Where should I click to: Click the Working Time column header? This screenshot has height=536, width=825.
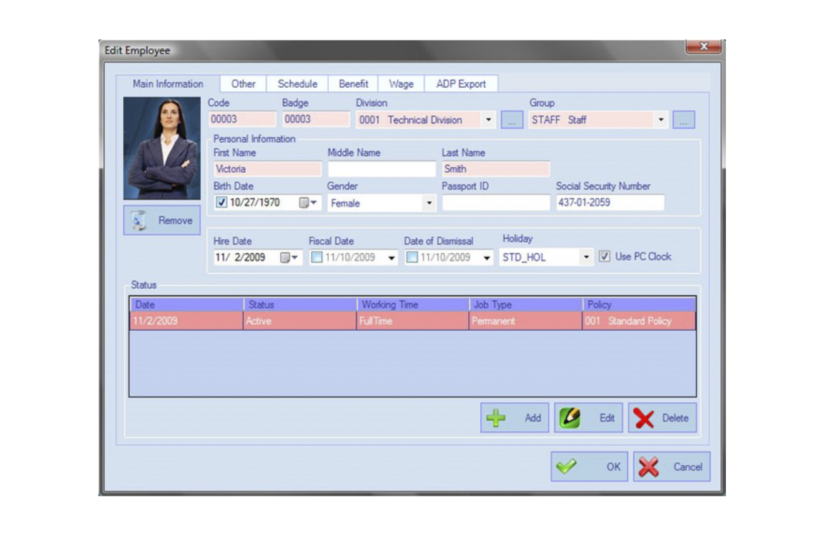click(413, 304)
